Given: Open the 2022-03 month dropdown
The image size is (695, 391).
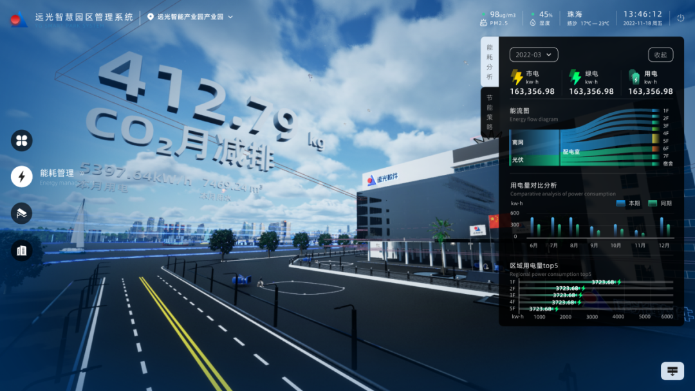Looking at the screenshot, I should 533,55.
